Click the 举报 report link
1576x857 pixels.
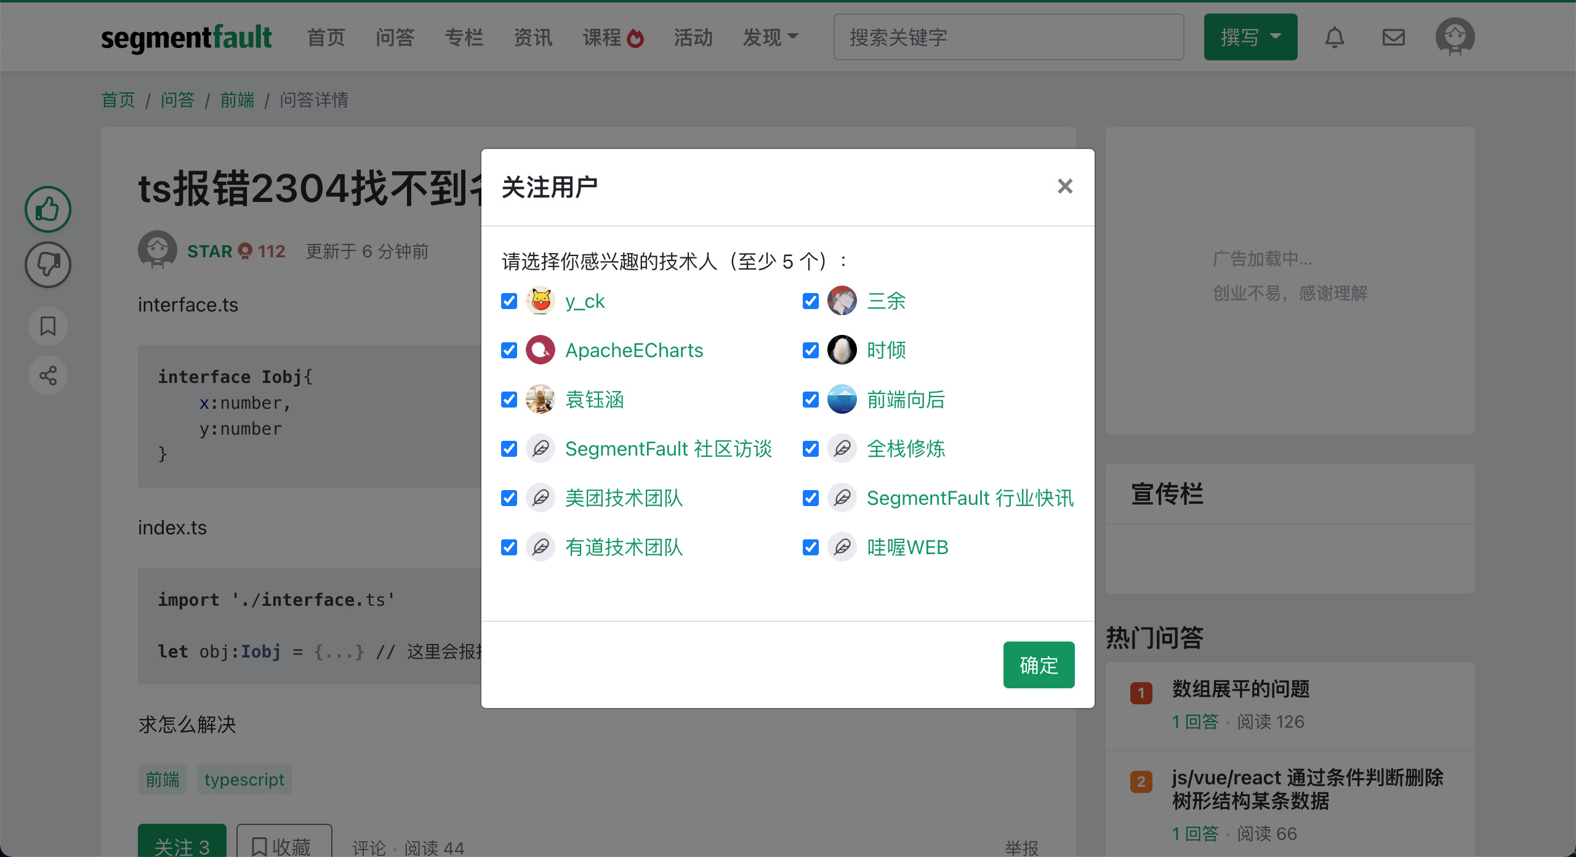(x=1022, y=848)
